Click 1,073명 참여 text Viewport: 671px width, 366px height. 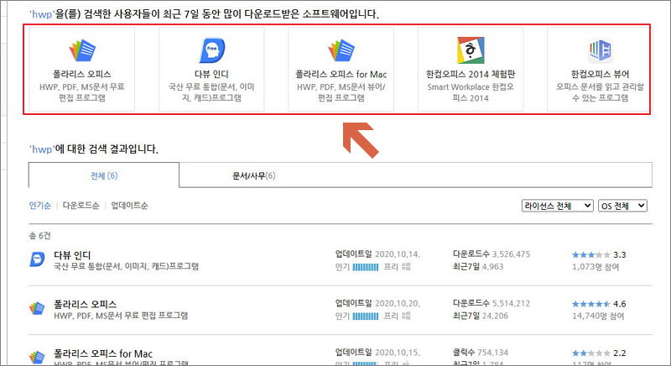tap(596, 267)
